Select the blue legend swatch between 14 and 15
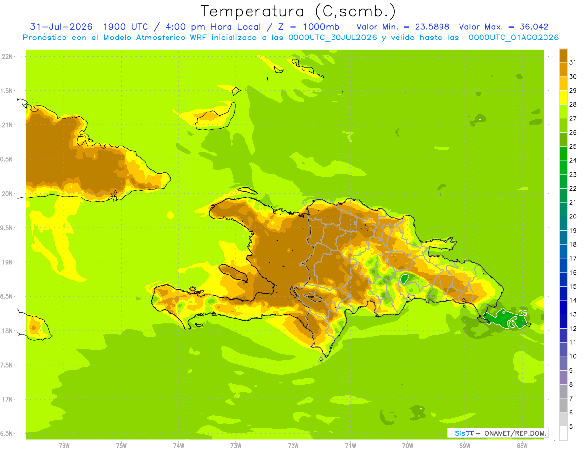 click(563, 293)
